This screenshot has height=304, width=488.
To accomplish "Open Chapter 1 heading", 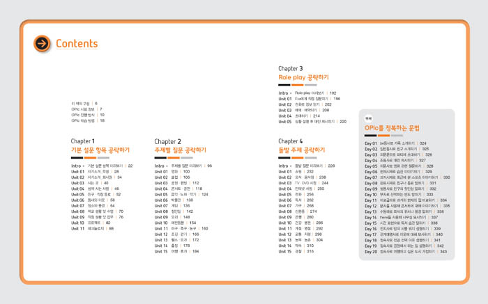I will click(82, 141).
